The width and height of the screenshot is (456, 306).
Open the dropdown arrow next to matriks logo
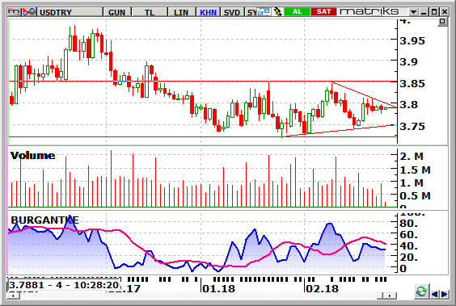(x=413, y=12)
